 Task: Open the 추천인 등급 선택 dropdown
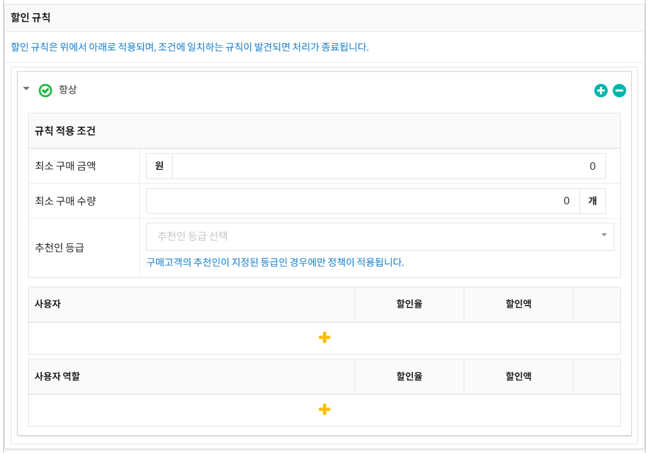point(380,237)
